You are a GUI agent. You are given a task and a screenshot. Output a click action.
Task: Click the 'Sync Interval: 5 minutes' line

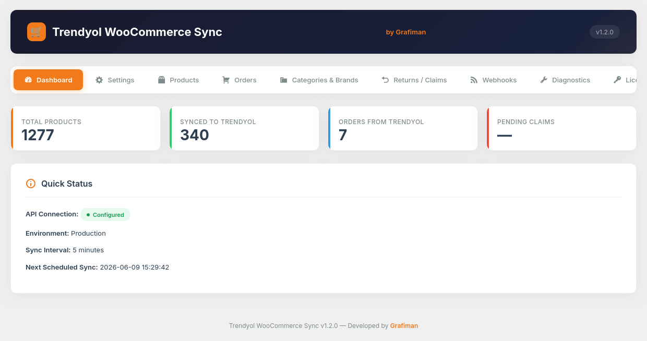(65, 250)
